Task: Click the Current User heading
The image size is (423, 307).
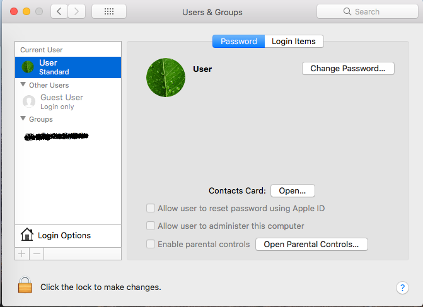Action: [41, 50]
